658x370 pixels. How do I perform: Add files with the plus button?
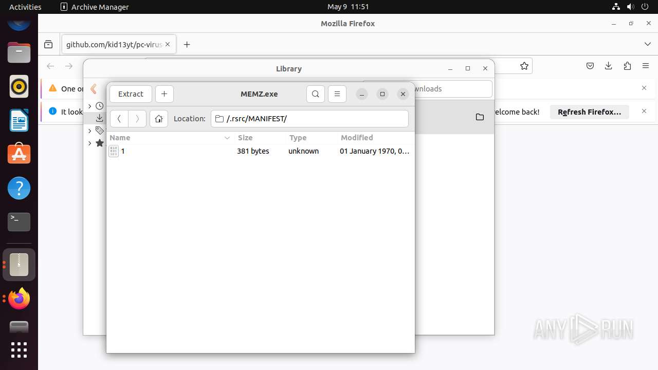164,94
